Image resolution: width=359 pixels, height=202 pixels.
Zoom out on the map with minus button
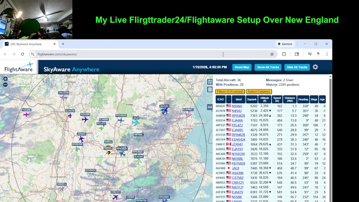coord(5,85)
